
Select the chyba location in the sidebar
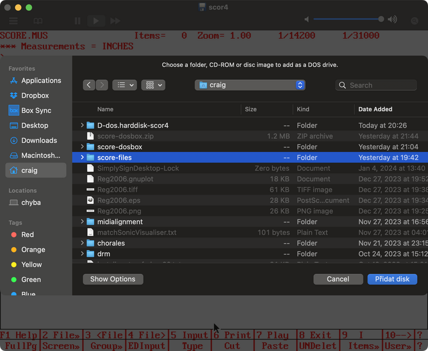(x=31, y=203)
